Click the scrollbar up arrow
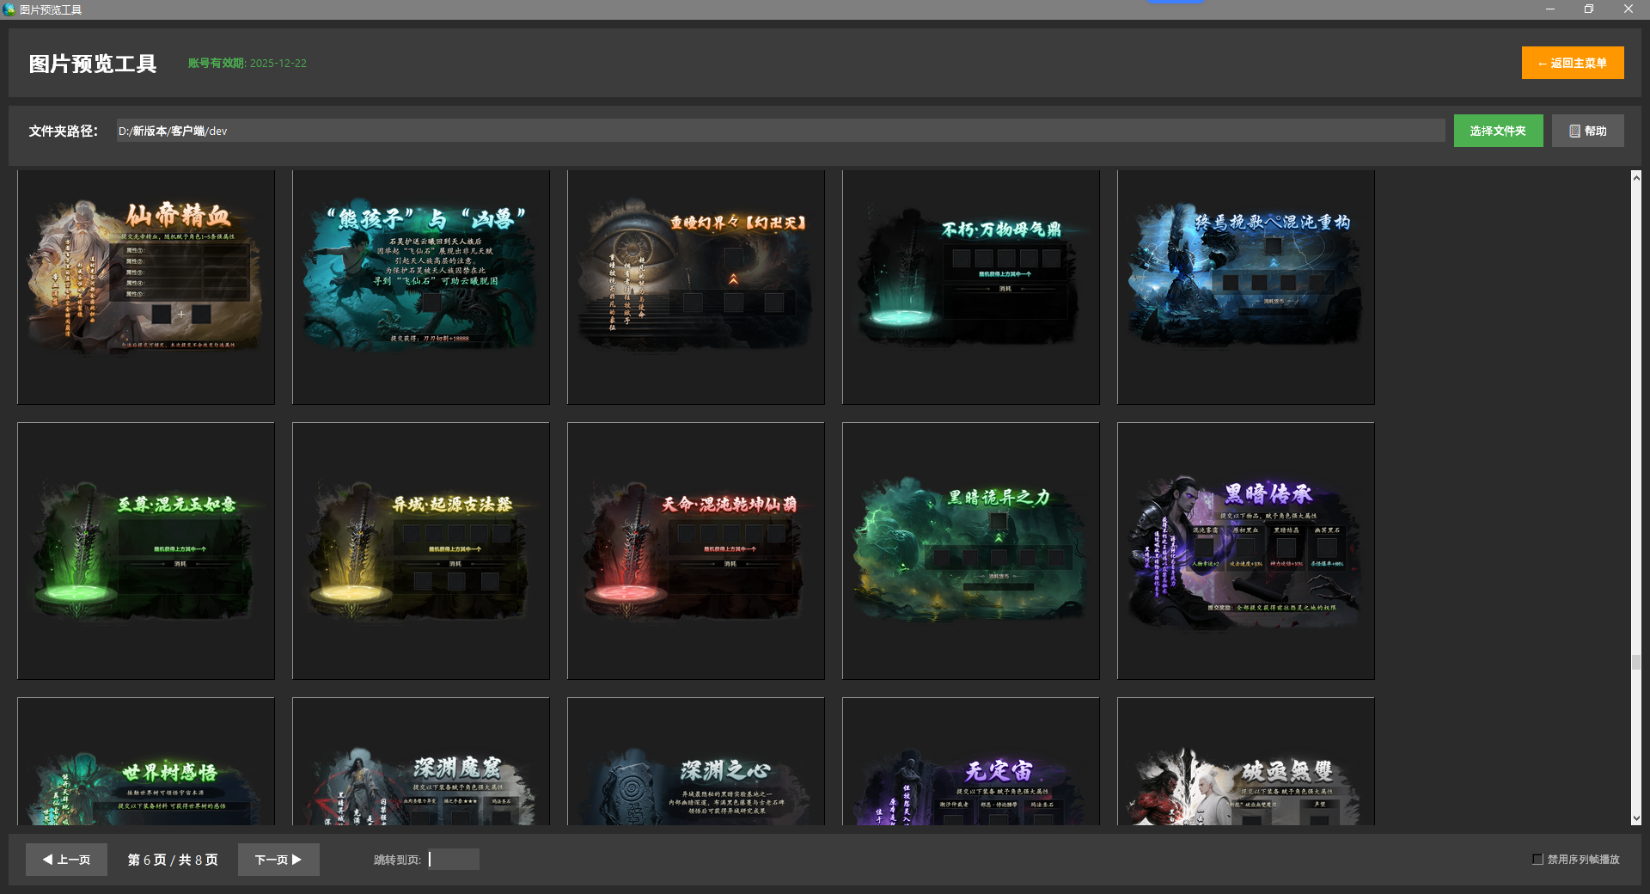The height and width of the screenshot is (894, 1650). (x=1636, y=177)
